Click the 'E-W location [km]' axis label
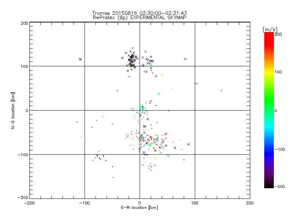 (x=139, y=207)
